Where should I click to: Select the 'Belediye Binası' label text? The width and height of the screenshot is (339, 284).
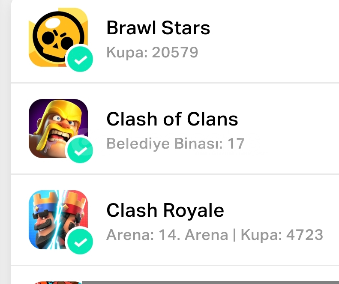pyautogui.click(x=165, y=144)
